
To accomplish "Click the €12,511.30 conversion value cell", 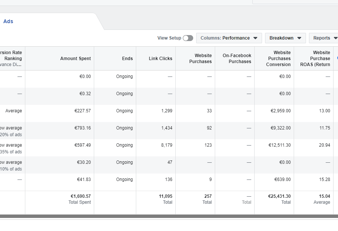I will click(279, 145).
